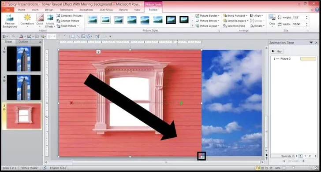
Task: Switch to the Outline tab
Action: click(23, 42)
